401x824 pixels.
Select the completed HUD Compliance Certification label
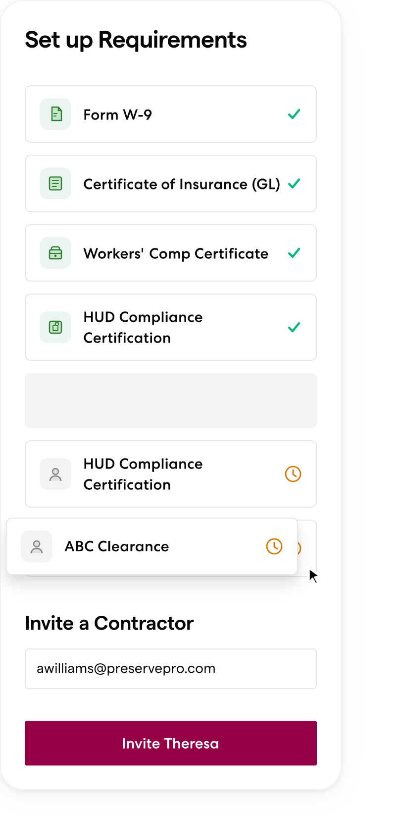143,327
